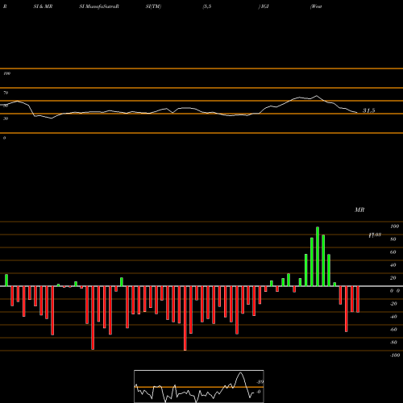Click the MR axis label 60
This screenshot has width=403, height=403.
coord(393,252)
